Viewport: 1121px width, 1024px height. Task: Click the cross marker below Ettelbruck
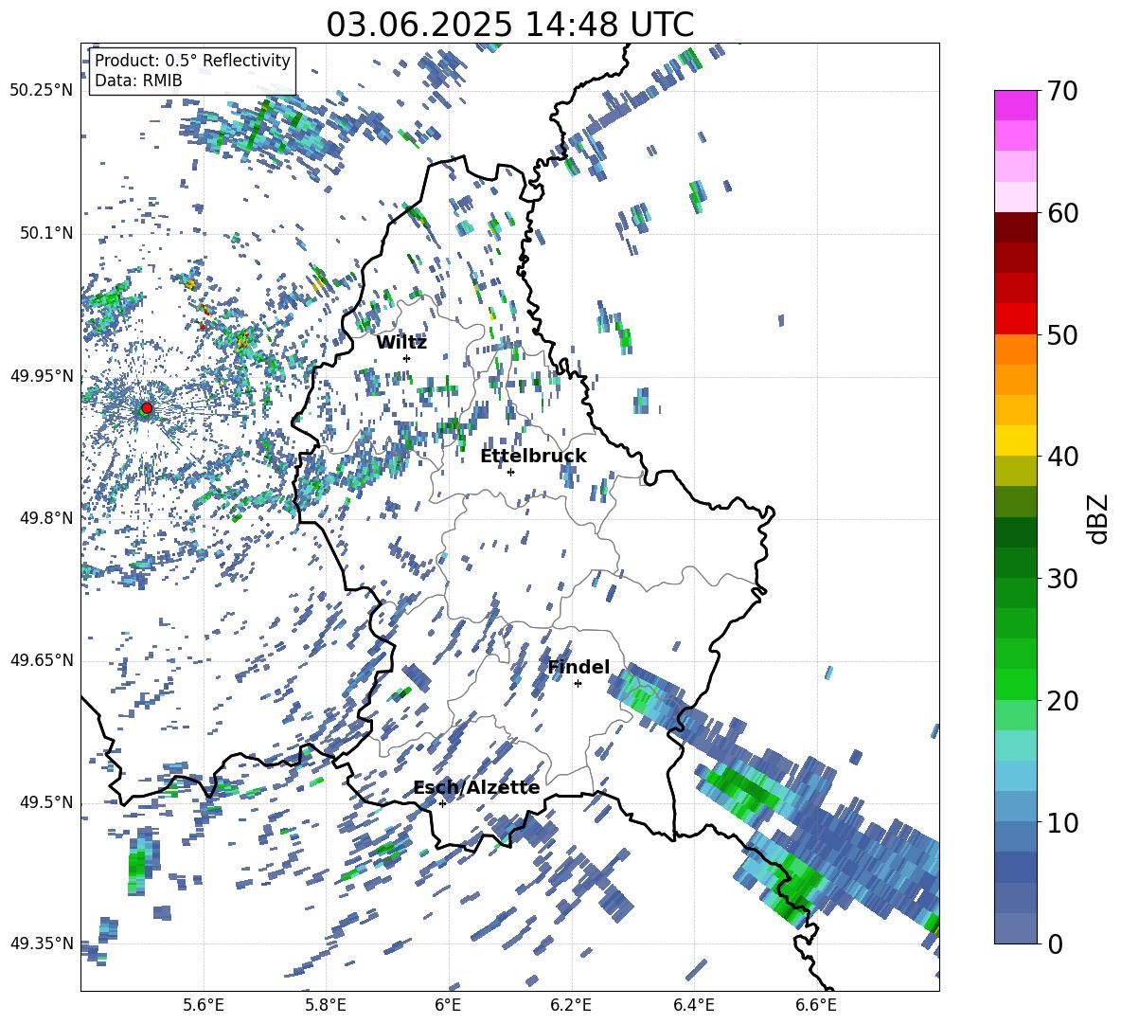click(510, 472)
